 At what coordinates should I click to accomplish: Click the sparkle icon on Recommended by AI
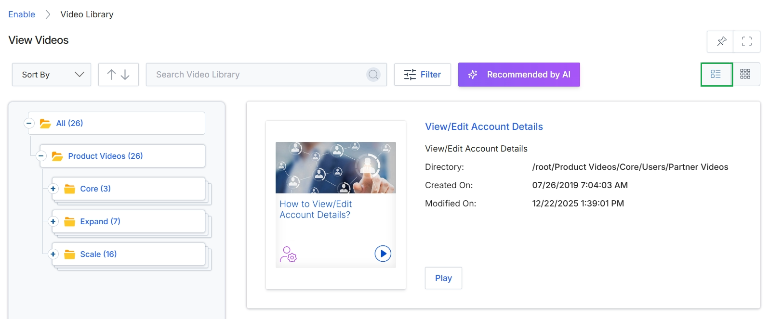click(473, 75)
